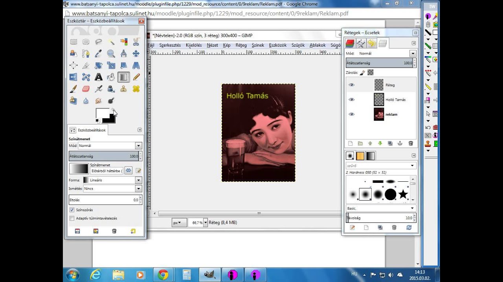Open the px units dropdown
The image size is (503, 282).
179,222
